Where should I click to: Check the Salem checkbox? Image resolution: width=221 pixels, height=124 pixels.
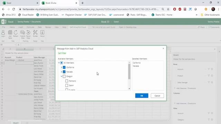coord(67,85)
